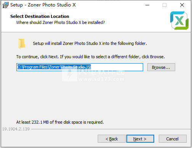This screenshot has width=192, height=148.
Task: Click the empty end of the path field
Action: coord(117,67)
